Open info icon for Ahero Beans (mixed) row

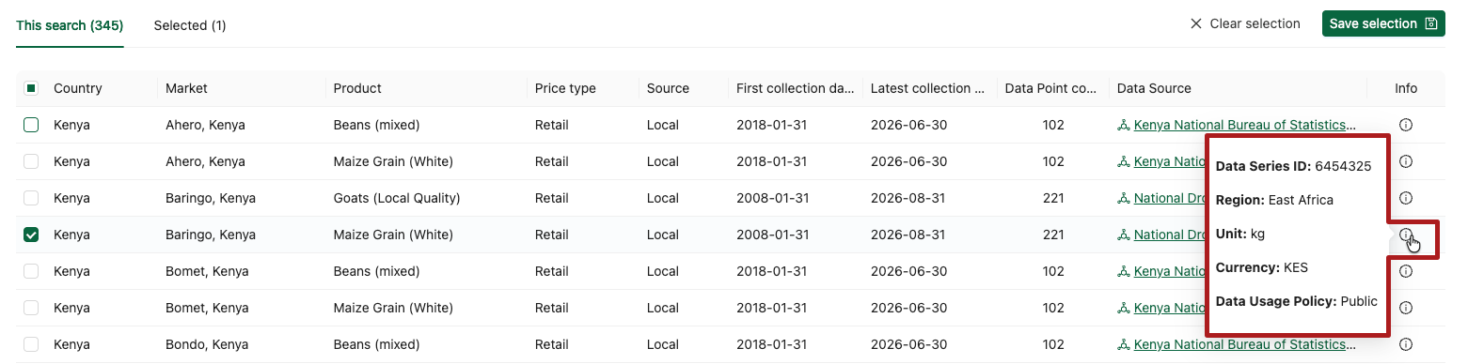(x=1406, y=125)
